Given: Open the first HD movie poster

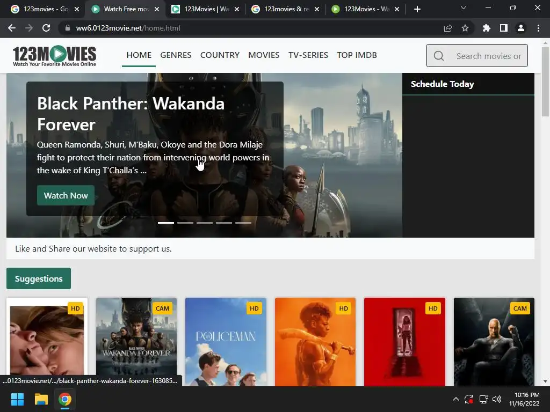Looking at the screenshot, I should click(47, 342).
